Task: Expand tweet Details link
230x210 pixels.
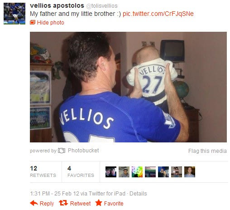Action: 138,194
